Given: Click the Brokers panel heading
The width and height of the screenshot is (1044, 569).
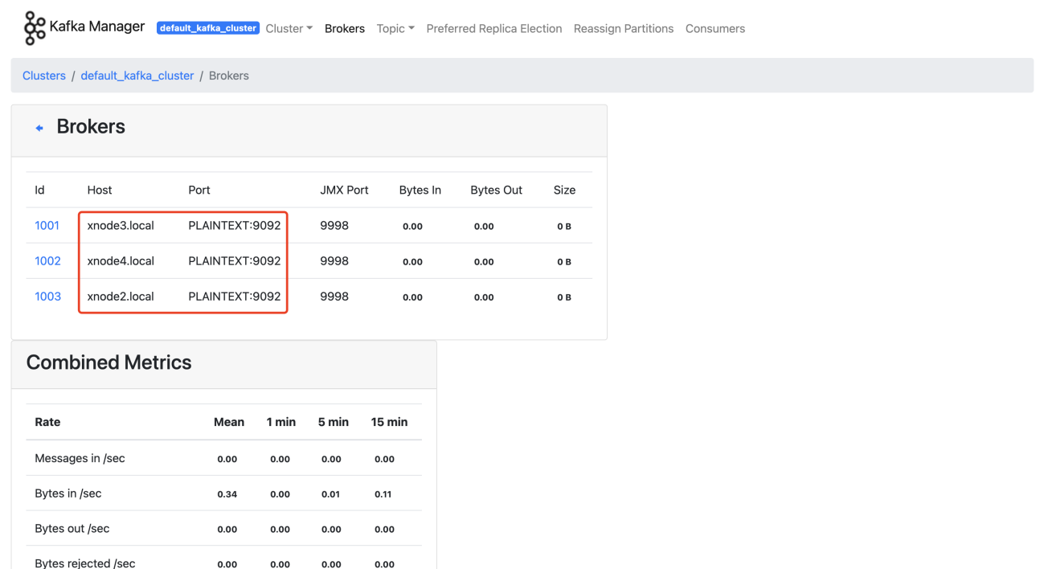Looking at the screenshot, I should [91, 127].
